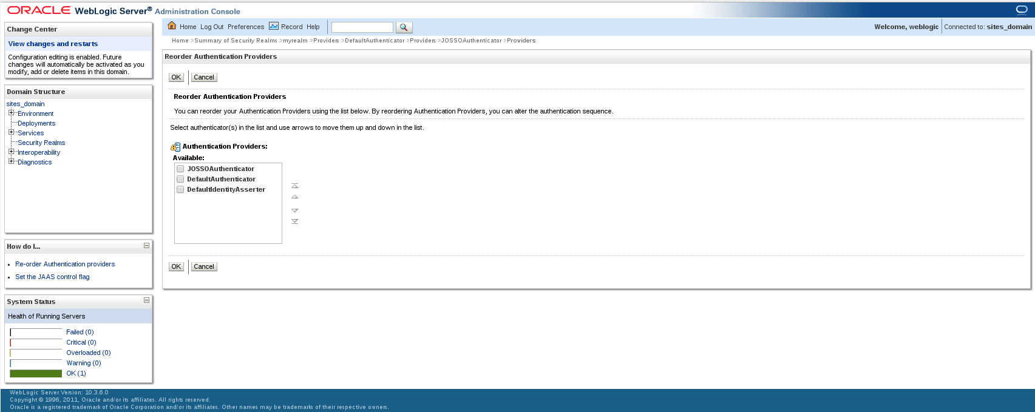
Task: Open Security Realms in Domain Structure
Action: [x=41, y=143]
